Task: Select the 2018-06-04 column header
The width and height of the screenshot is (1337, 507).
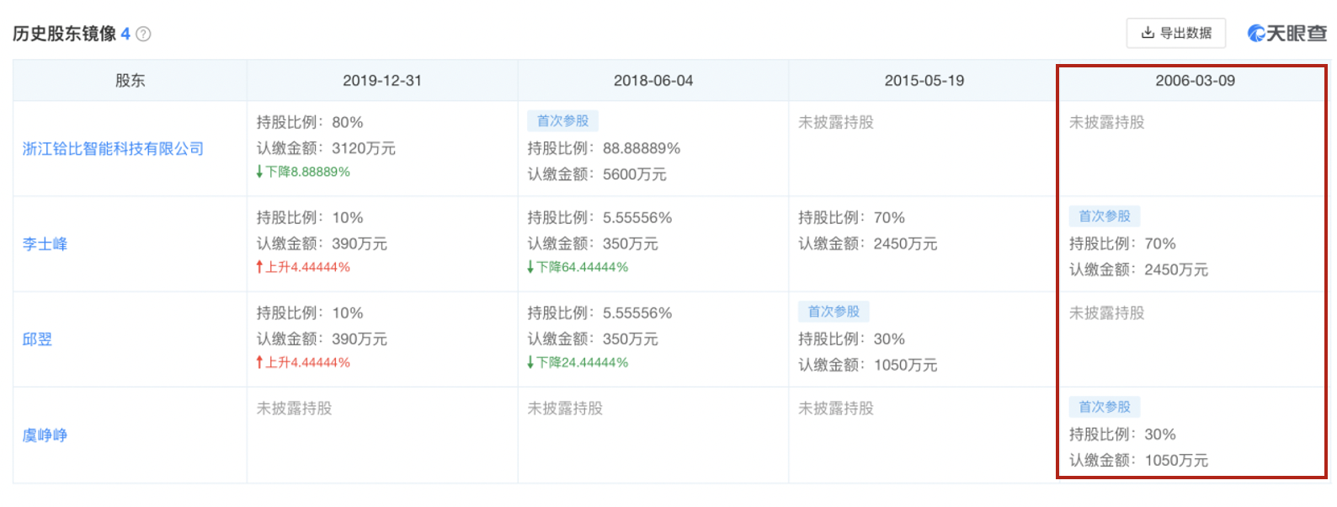Action: [x=653, y=81]
